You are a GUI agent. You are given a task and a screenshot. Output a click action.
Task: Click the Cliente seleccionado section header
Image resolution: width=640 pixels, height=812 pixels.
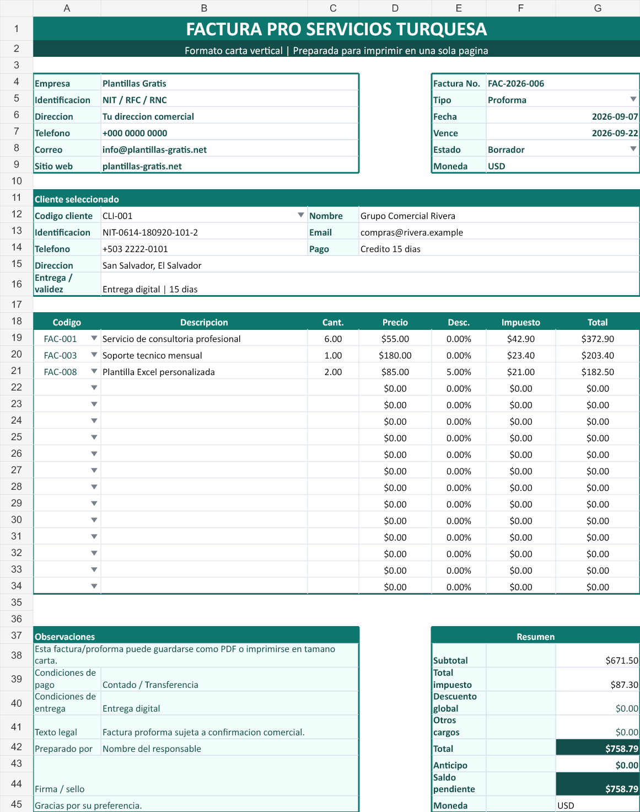click(336, 199)
